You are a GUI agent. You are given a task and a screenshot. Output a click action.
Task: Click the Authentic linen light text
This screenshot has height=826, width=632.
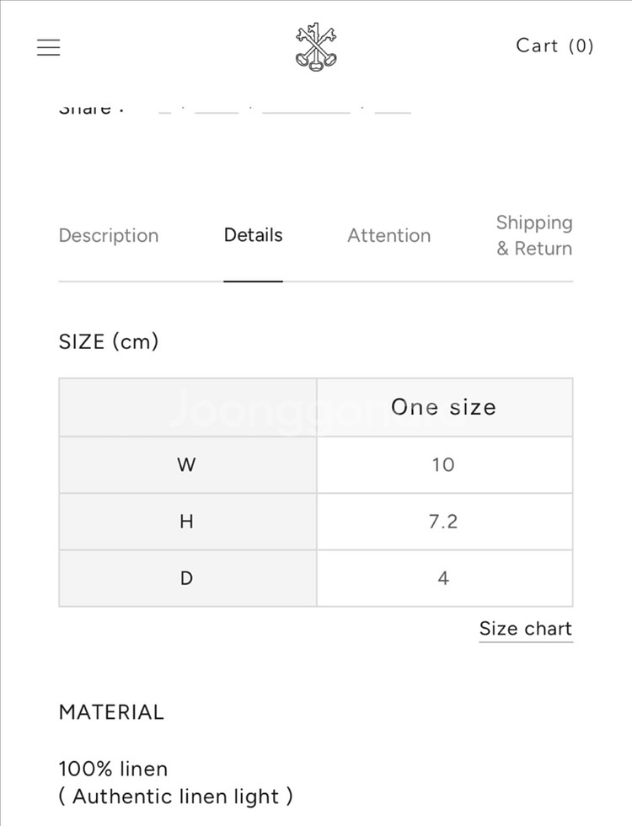click(176, 796)
